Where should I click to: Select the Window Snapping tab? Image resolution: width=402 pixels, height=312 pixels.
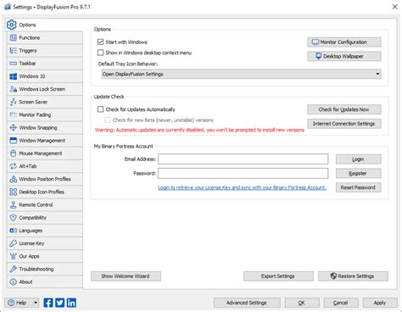(45, 128)
